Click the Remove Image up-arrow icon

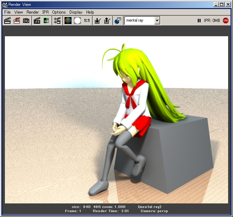107,21
